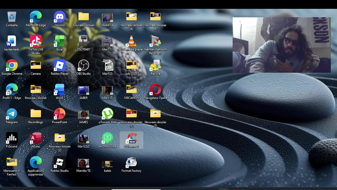Select the Mar1(3) video file
The image size is (337, 190).
107,91
